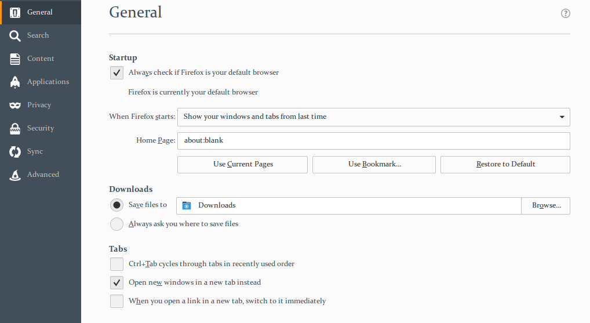
Task: Enable switching to new tab immediately
Action: [x=116, y=301]
